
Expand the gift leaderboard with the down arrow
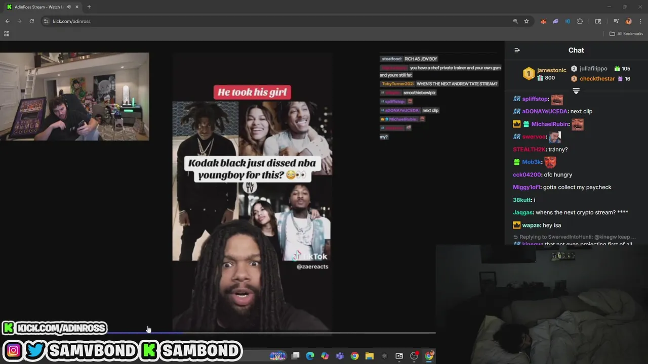[x=576, y=91]
